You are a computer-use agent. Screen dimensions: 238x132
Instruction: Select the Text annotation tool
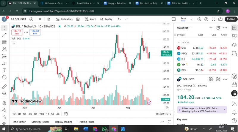pos(4,70)
